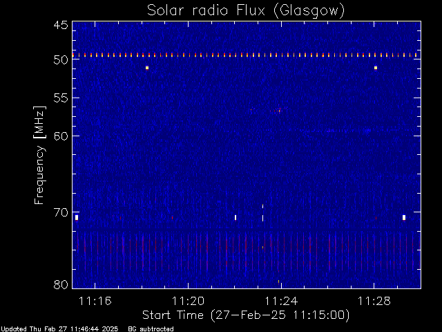Screen dimensions: 442x332
Task: Click the white 71 MHz spot near 11:29
Action: point(404,217)
